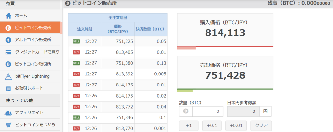333x132 pixels.
Task: Open ビットコインをつかう sidebar entry
Action: (30, 125)
